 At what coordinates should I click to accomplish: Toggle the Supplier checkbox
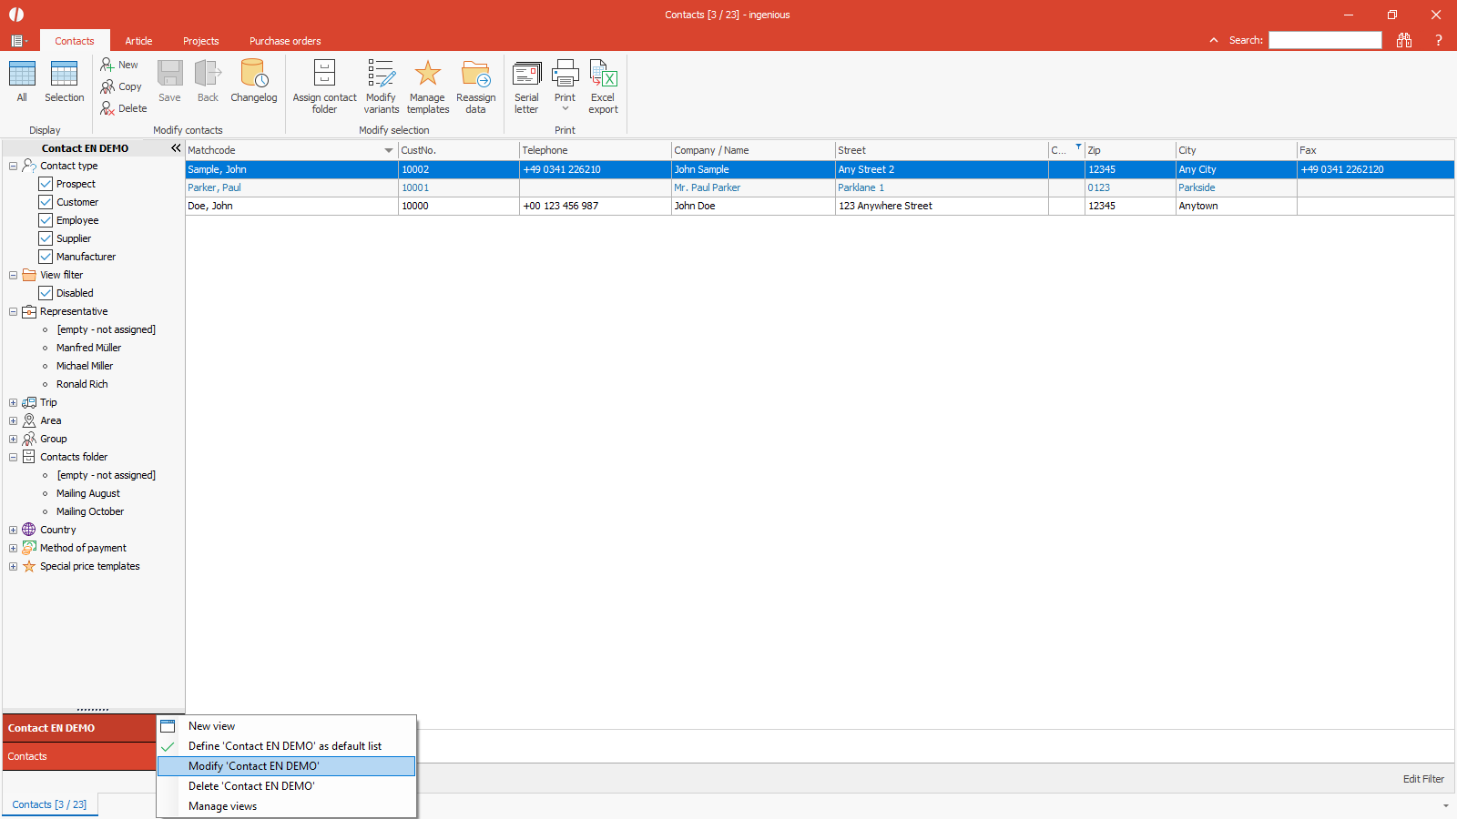[x=46, y=238]
